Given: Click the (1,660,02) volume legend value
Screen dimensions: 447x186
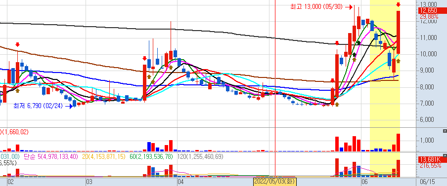Looking at the screenshot, I should click(14, 132).
